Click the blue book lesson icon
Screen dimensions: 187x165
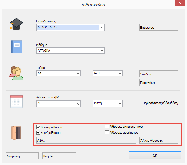(16, 47)
